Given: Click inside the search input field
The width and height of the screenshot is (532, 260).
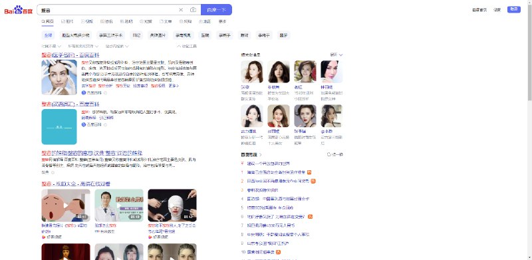Looking at the screenshot, I should (x=108, y=10).
